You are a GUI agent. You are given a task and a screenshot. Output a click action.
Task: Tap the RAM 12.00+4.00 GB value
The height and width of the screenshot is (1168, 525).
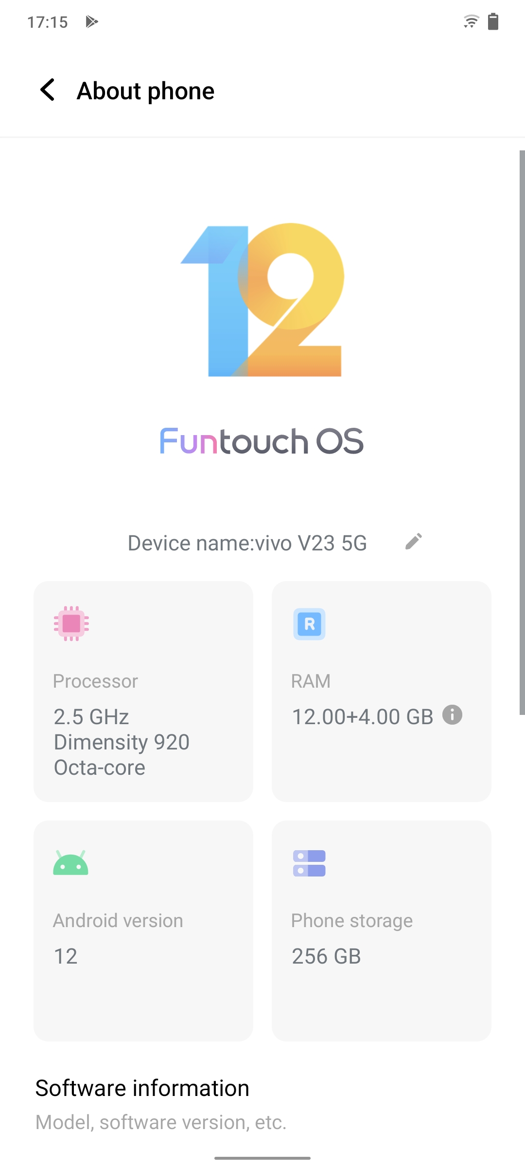pos(363,717)
